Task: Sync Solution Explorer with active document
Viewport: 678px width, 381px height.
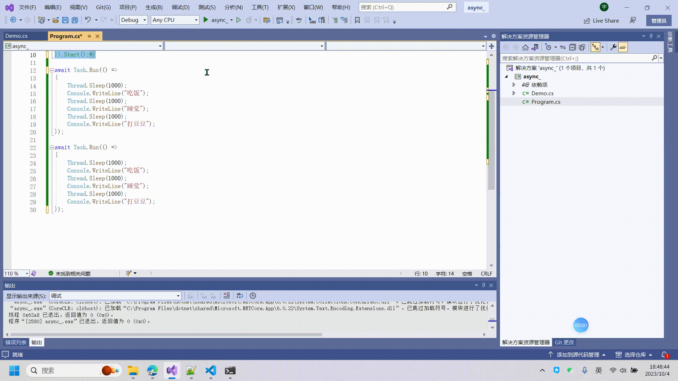Action: (x=563, y=47)
